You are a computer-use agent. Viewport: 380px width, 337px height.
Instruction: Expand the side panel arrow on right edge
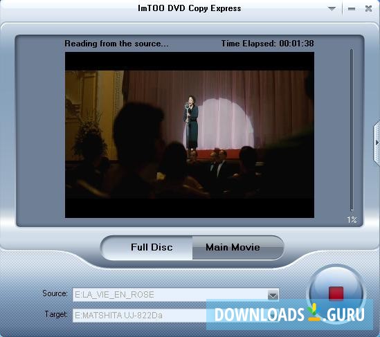pos(377,143)
